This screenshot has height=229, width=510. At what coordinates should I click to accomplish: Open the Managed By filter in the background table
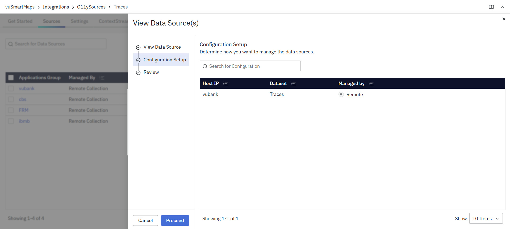[102, 78]
